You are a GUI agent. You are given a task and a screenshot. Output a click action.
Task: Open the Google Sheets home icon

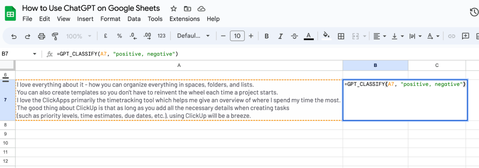pyautogui.click(x=10, y=13)
